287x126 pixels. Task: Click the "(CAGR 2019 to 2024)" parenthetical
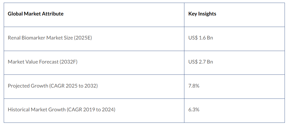[x=91, y=109]
